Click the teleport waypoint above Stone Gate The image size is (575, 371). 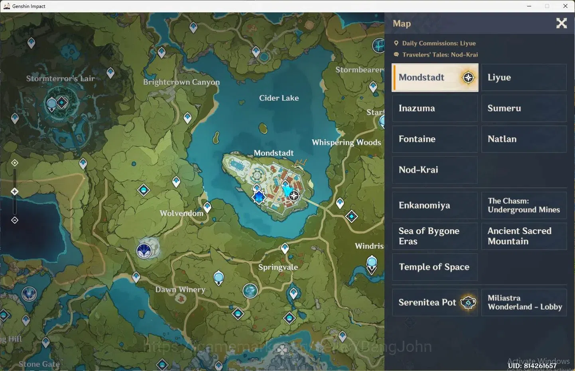pos(46,342)
